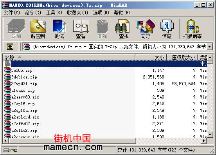Expand the archive path dropdown arrow

tap(209, 47)
